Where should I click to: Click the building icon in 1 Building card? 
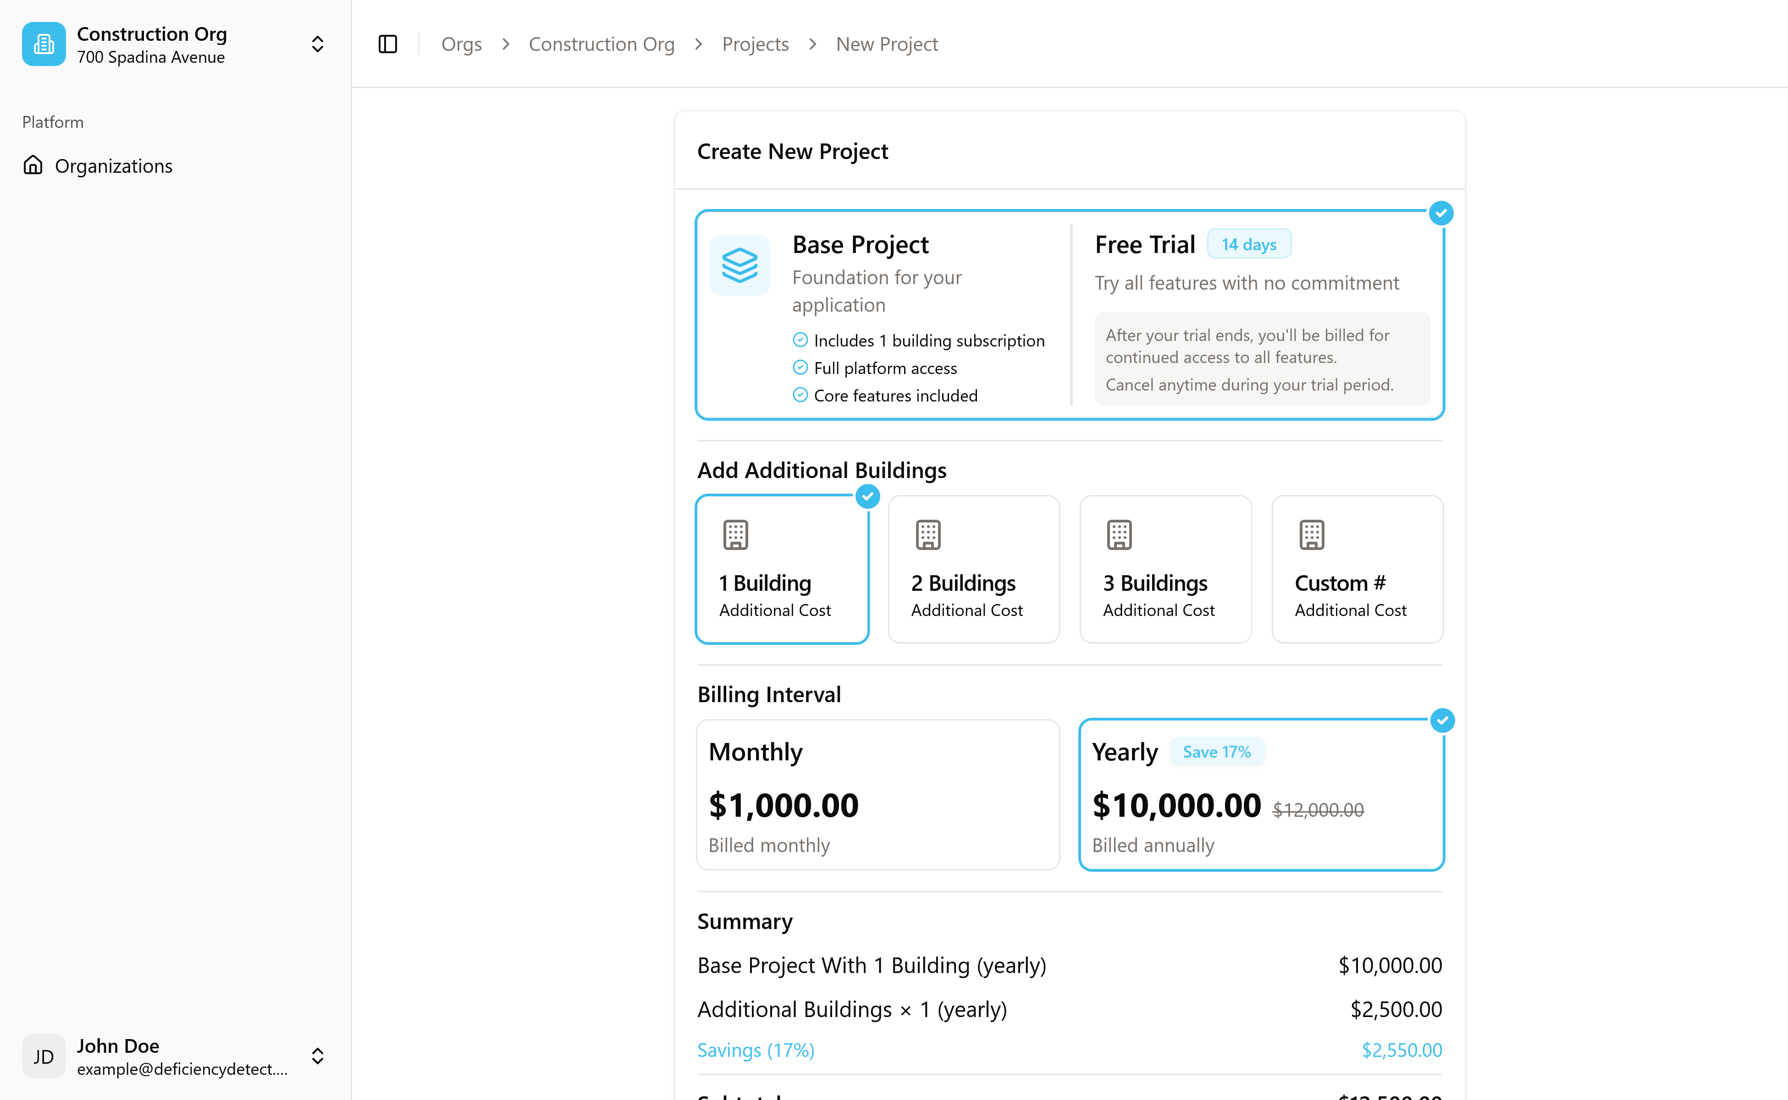(736, 535)
